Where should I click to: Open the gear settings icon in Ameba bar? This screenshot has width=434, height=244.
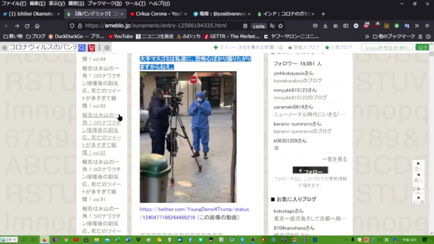coord(107,47)
